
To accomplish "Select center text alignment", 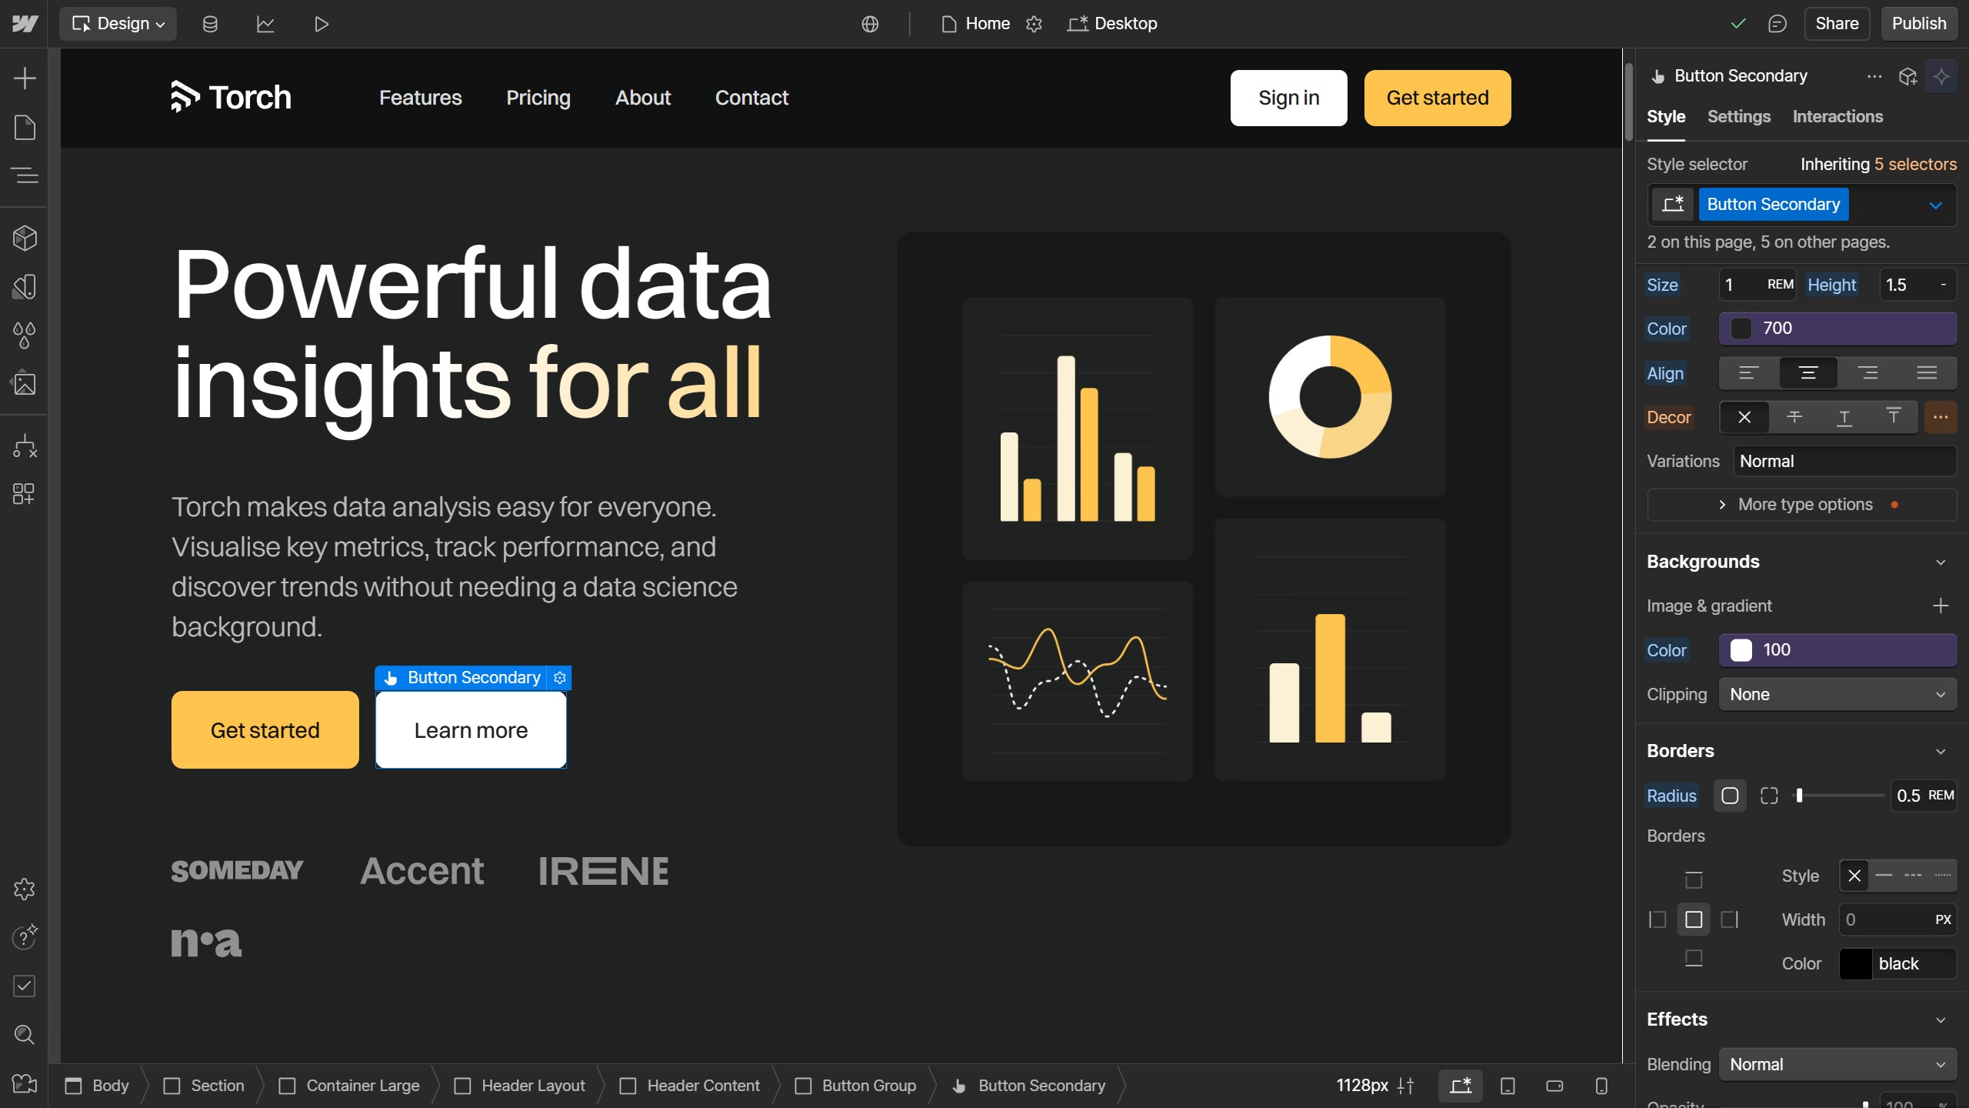I will tap(1807, 373).
